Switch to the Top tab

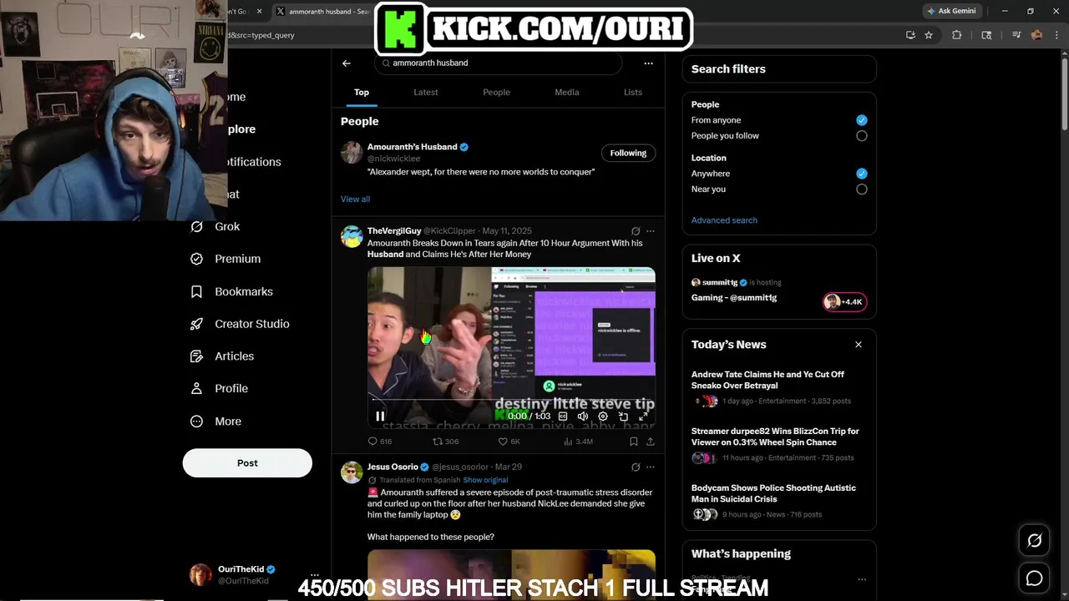click(x=362, y=93)
